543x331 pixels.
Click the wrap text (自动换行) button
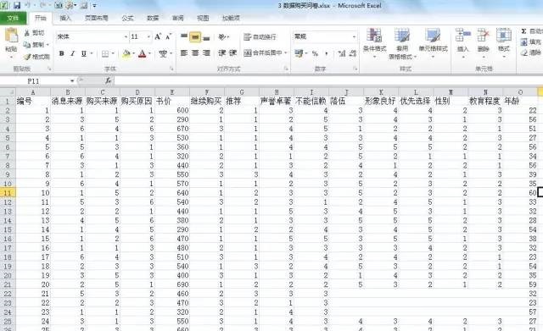pyautogui.click(x=260, y=36)
